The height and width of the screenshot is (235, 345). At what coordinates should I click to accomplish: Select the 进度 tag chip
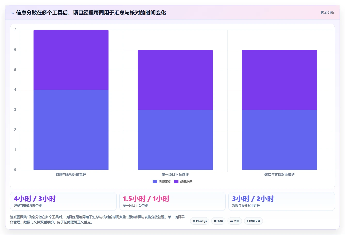pyautogui.click(x=234, y=221)
